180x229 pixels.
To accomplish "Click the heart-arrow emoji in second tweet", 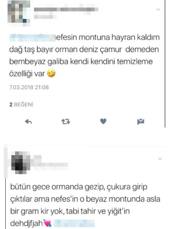I will point(47,223).
